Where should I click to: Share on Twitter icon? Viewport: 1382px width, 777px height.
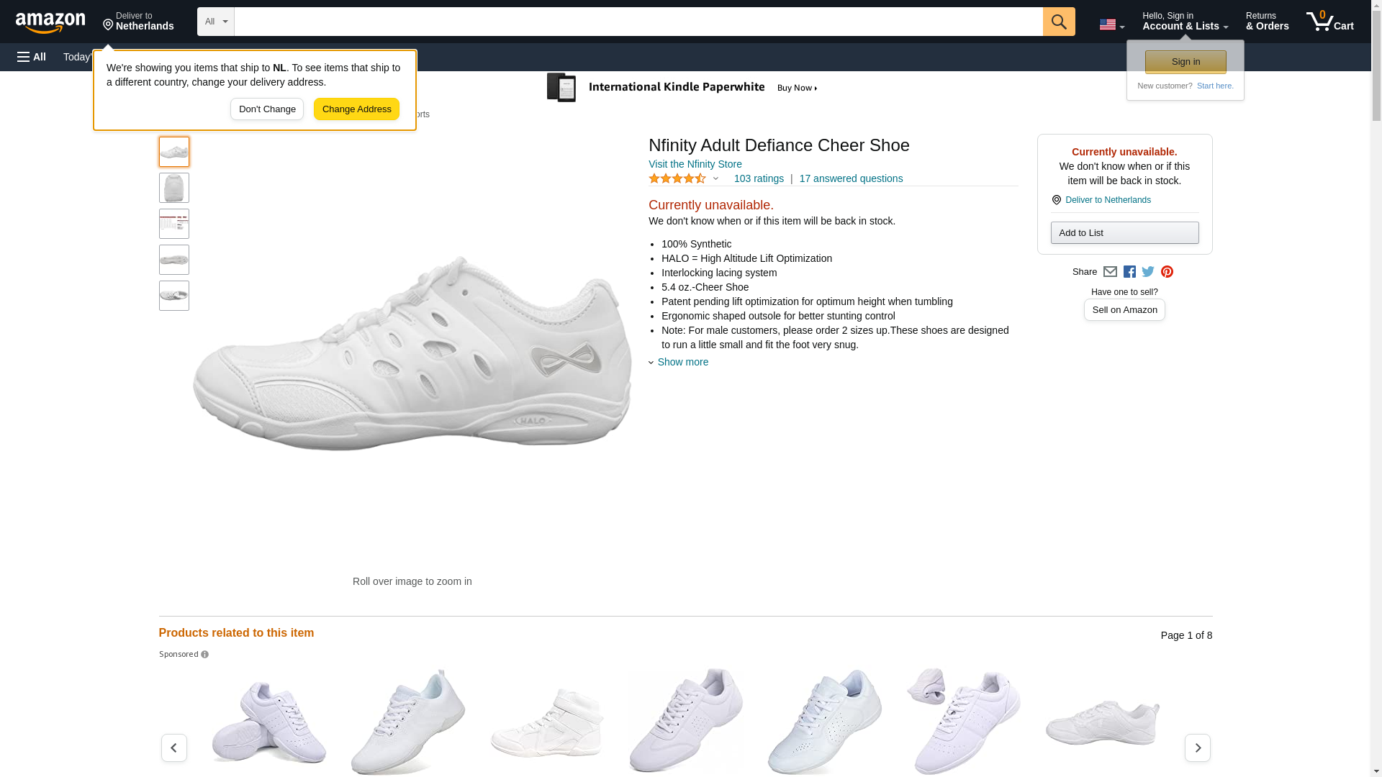pos(1148,272)
